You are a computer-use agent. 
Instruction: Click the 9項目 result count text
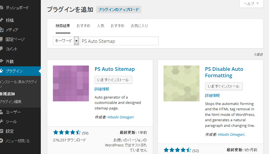[258, 55]
